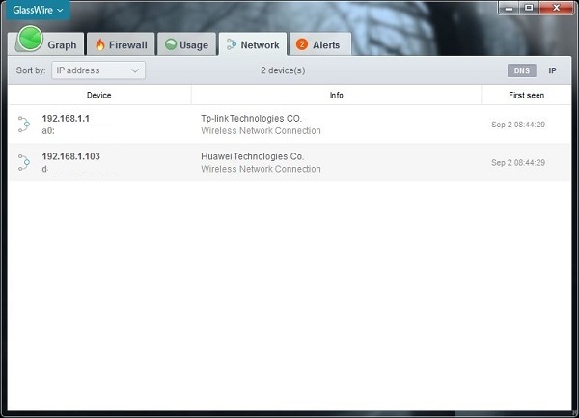Screen dimensions: 579x418
Task: Click the orange alerts count badge
Action: [302, 44]
